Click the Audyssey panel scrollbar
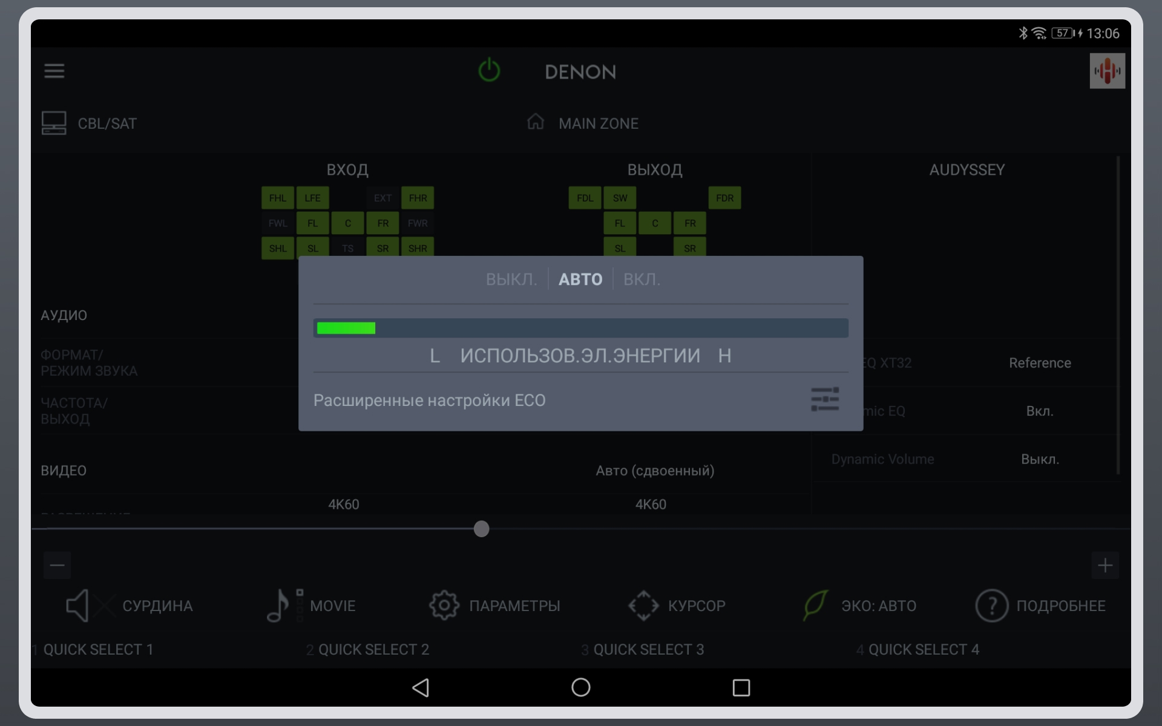Screen dimensions: 1162x726 [1118, 315]
